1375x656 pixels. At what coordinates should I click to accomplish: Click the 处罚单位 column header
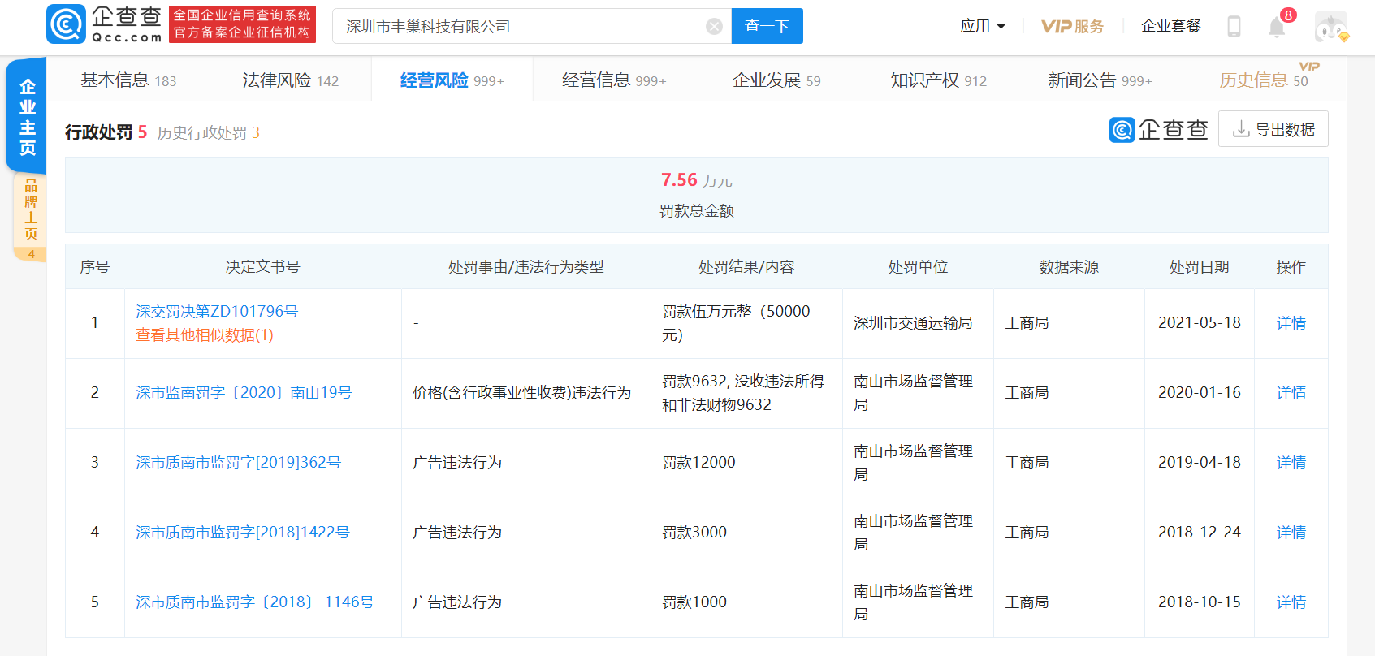pyautogui.click(x=918, y=267)
